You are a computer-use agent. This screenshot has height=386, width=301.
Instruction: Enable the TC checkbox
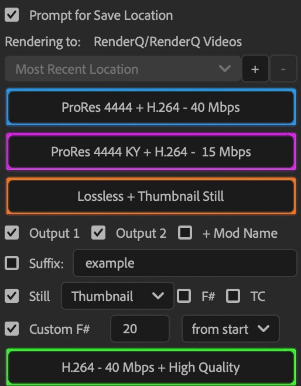click(x=233, y=296)
